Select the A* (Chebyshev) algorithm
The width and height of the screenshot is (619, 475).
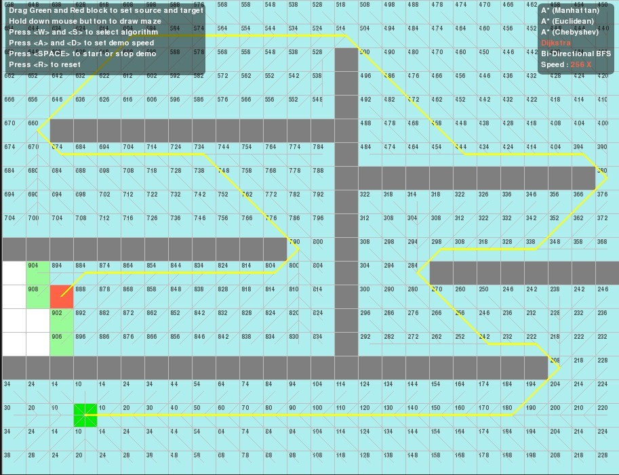[570, 32]
